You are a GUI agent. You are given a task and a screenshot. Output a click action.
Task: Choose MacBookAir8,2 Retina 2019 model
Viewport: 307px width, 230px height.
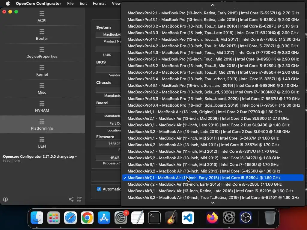[x=213, y=198]
